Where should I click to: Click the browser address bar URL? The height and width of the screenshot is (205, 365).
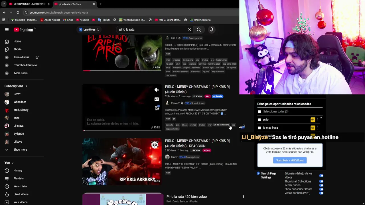tap(58, 13)
